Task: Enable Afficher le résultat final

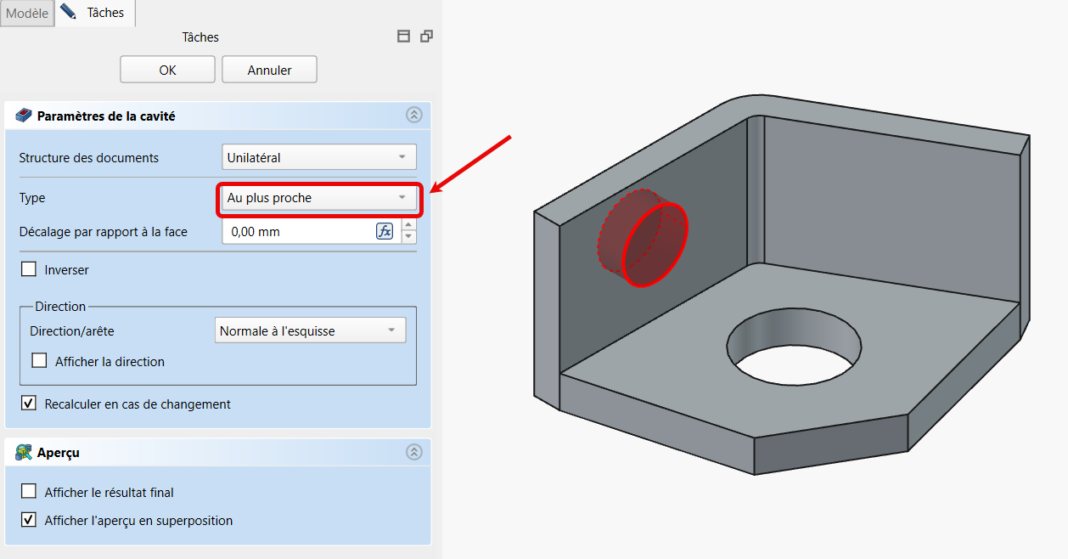Action: 29,491
